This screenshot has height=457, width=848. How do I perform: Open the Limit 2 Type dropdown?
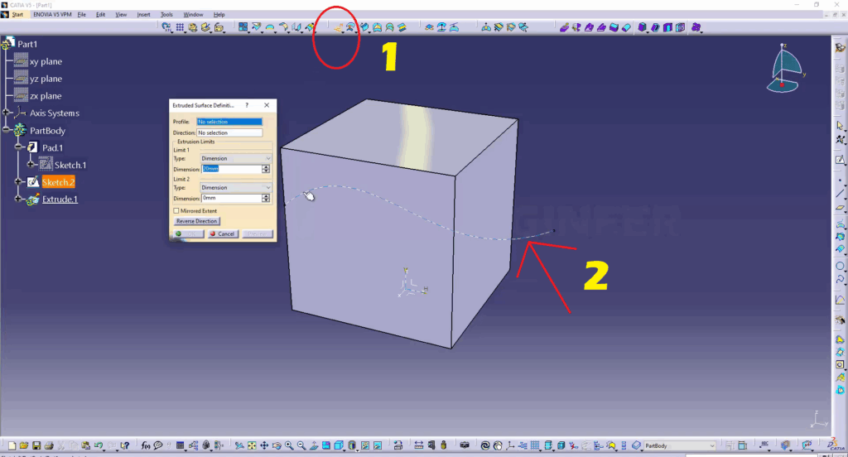[236, 188]
